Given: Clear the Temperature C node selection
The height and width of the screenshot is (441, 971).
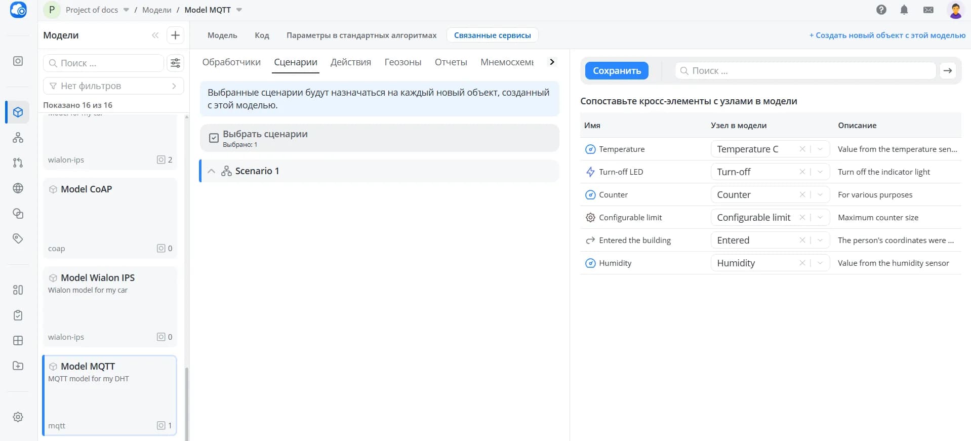Looking at the screenshot, I should (x=802, y=149).
